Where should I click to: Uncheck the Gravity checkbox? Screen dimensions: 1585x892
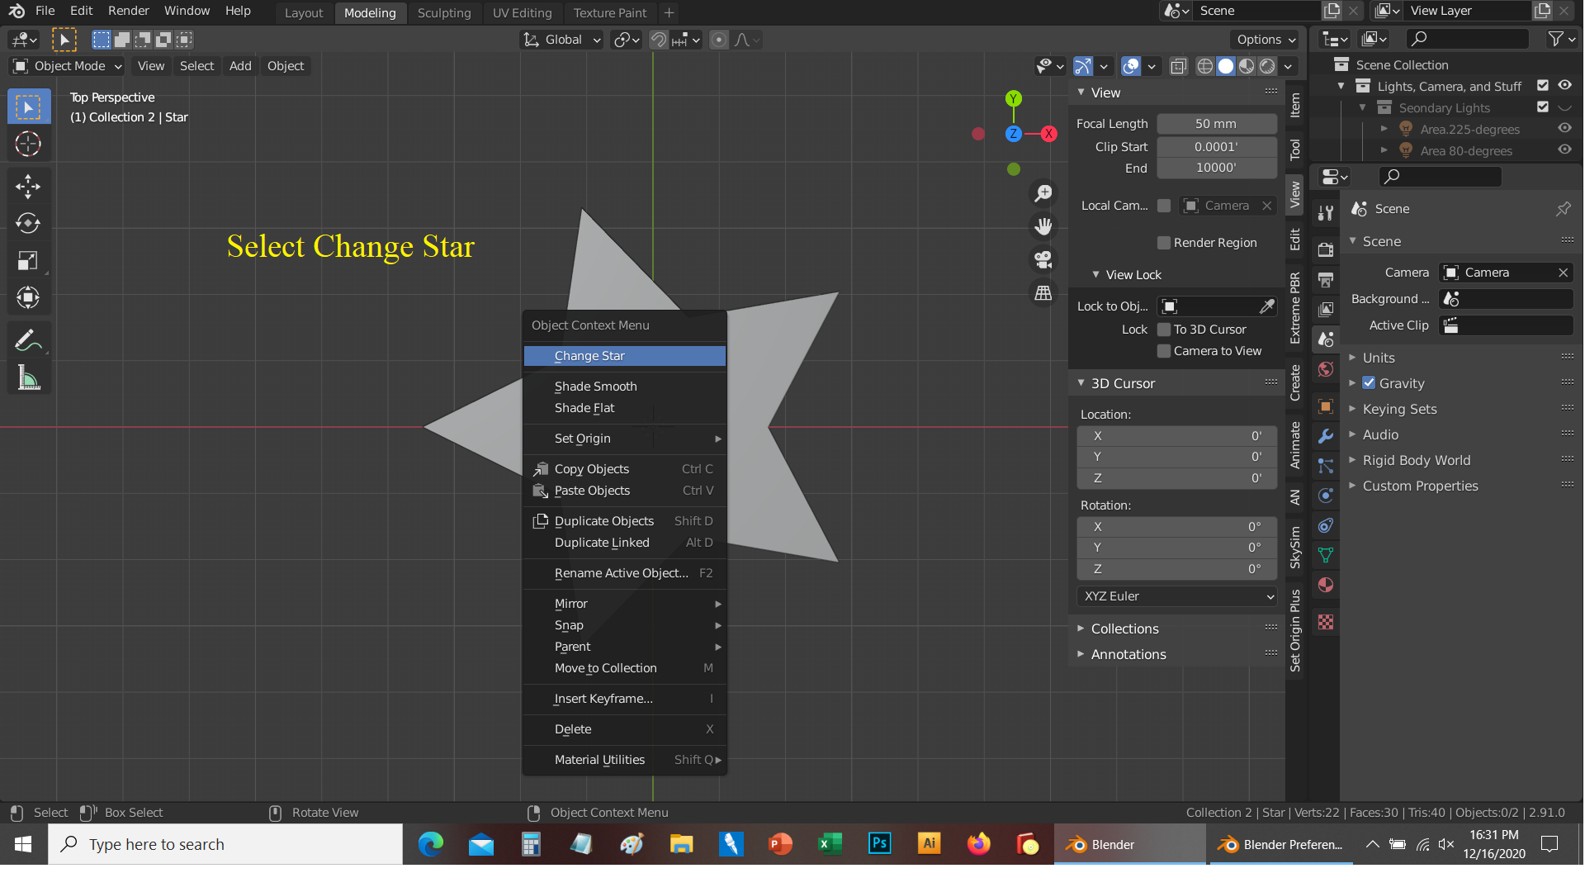[1369, 383]
